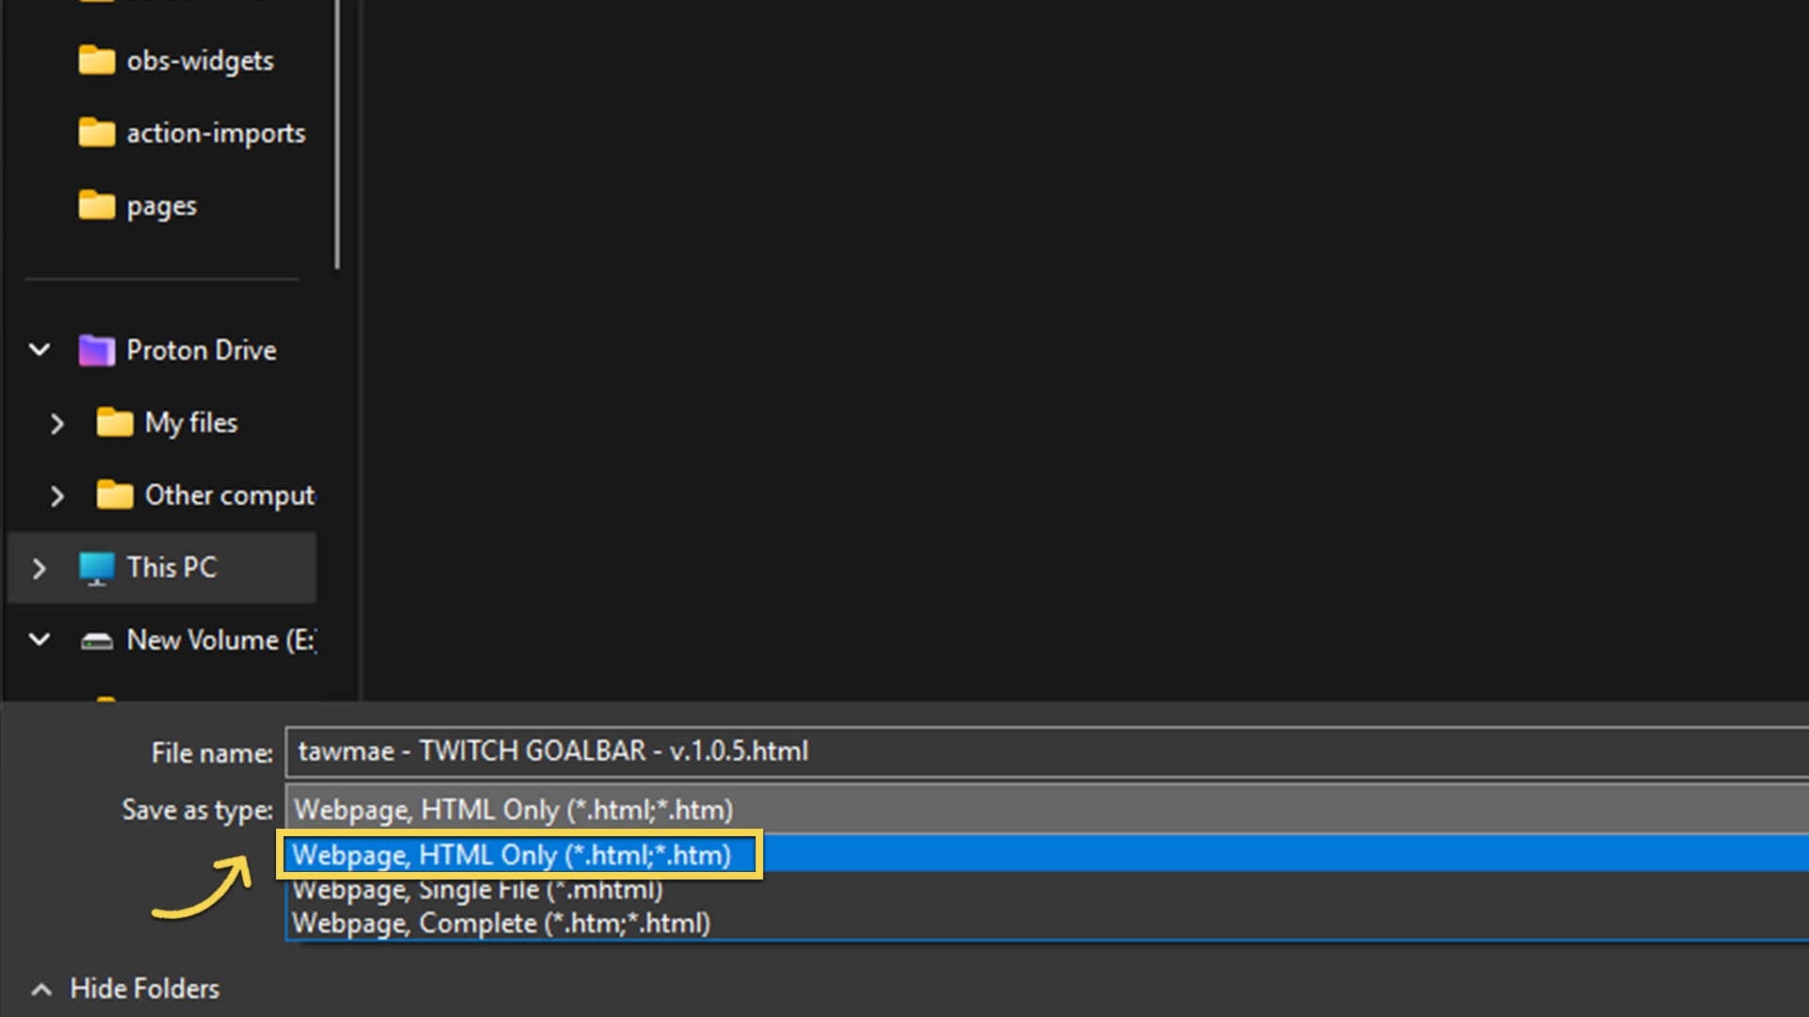Collapse the Proton Drive tree node

point(40,350)
